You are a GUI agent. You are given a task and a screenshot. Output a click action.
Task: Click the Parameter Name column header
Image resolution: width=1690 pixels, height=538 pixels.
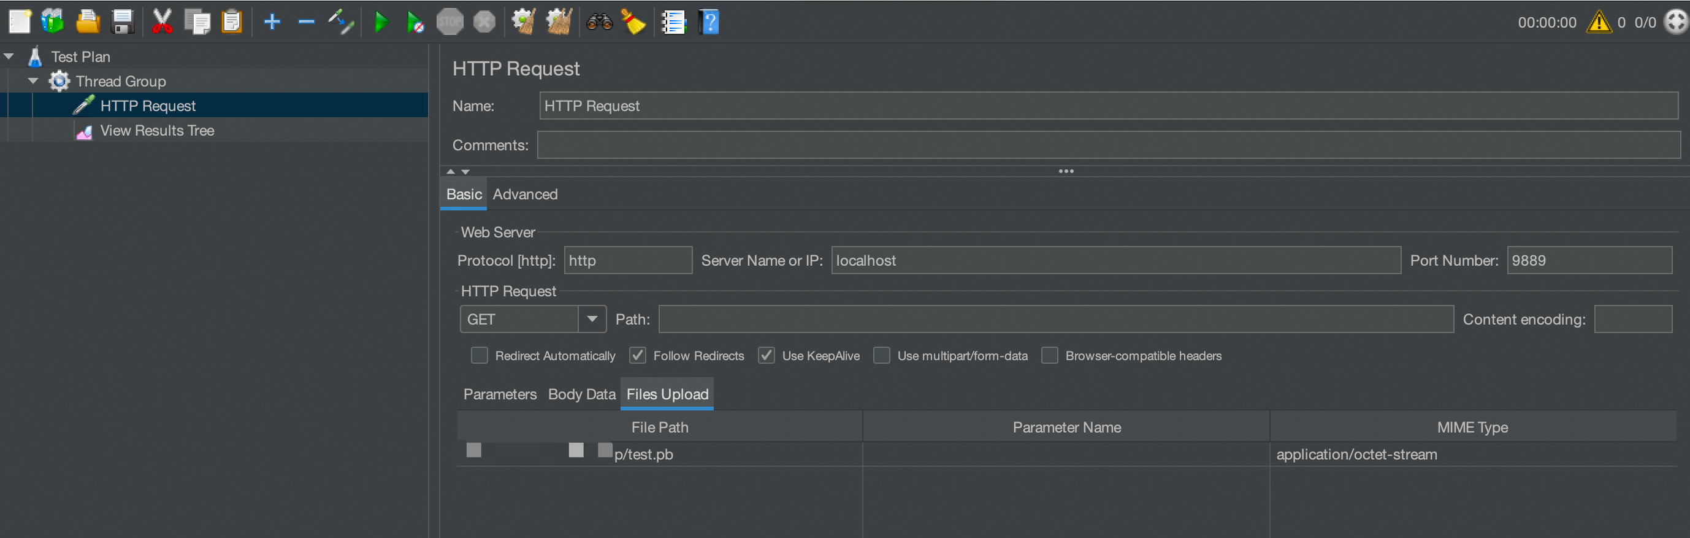click(1066, 426)
